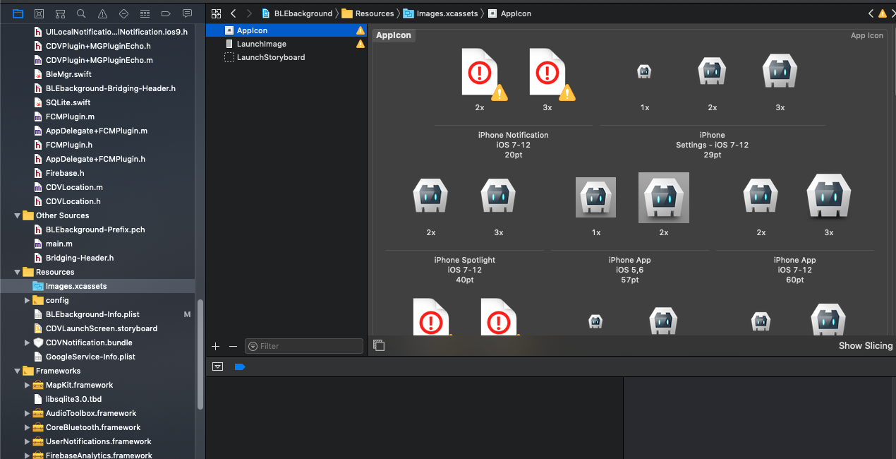This screenshot has width=896, height=459.
Task: Open main.m file
Action: click(59, 244)
